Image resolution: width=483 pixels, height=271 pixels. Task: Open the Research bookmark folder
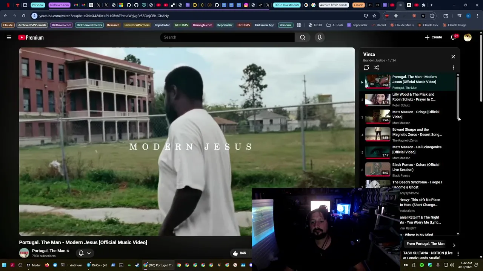click(x=113, y=25)
